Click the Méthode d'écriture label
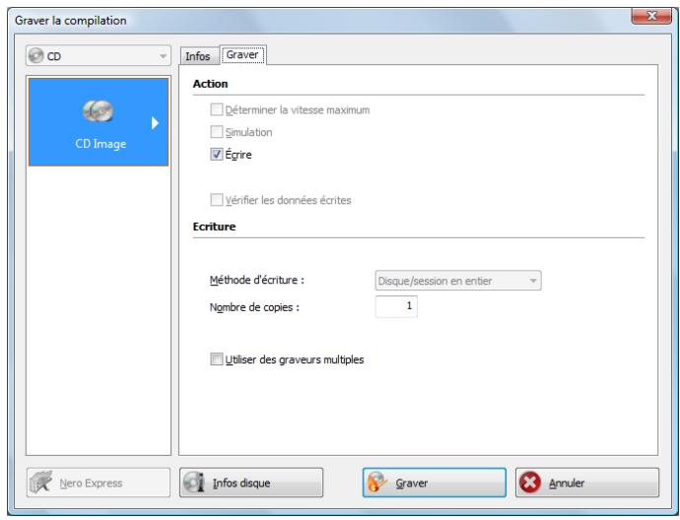The width and height of the screenshot is (680, 520). (257, 281)
